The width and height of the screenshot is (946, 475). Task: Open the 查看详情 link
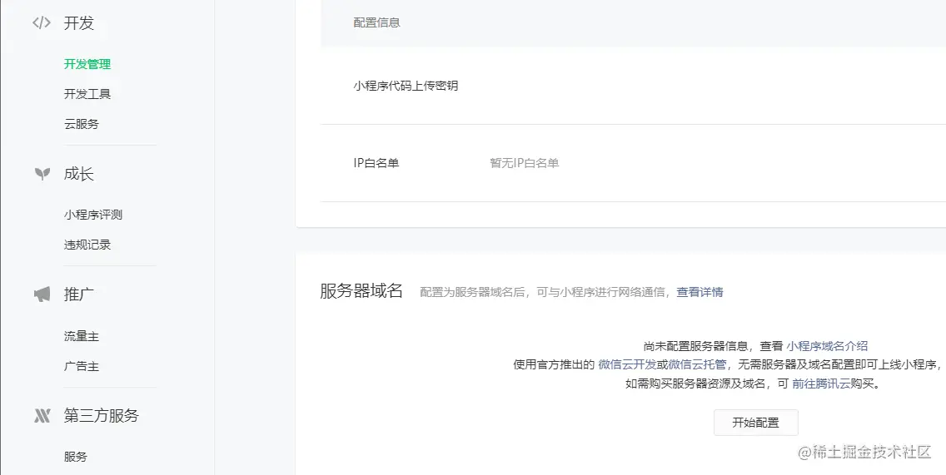[x=700, y=292]
